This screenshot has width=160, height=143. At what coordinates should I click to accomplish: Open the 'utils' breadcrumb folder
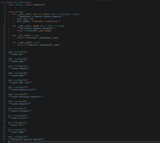pyautogui.click(x=15, y=2)
